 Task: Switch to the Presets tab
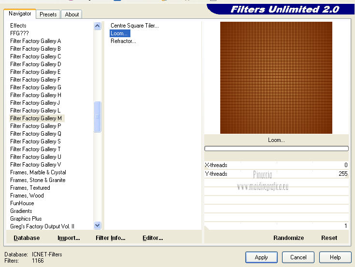tap(48, 14)
